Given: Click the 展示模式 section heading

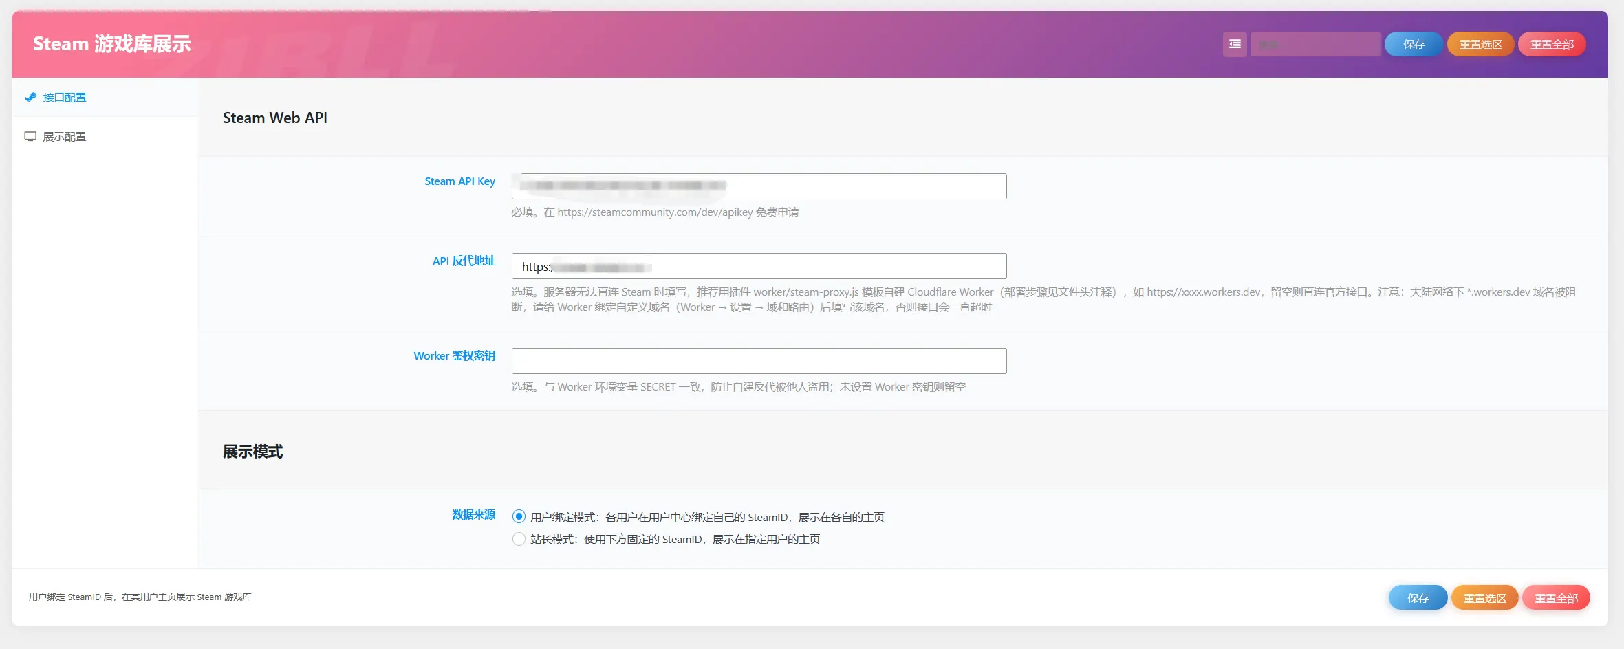Looking at the screenshot, I should 252,452.
